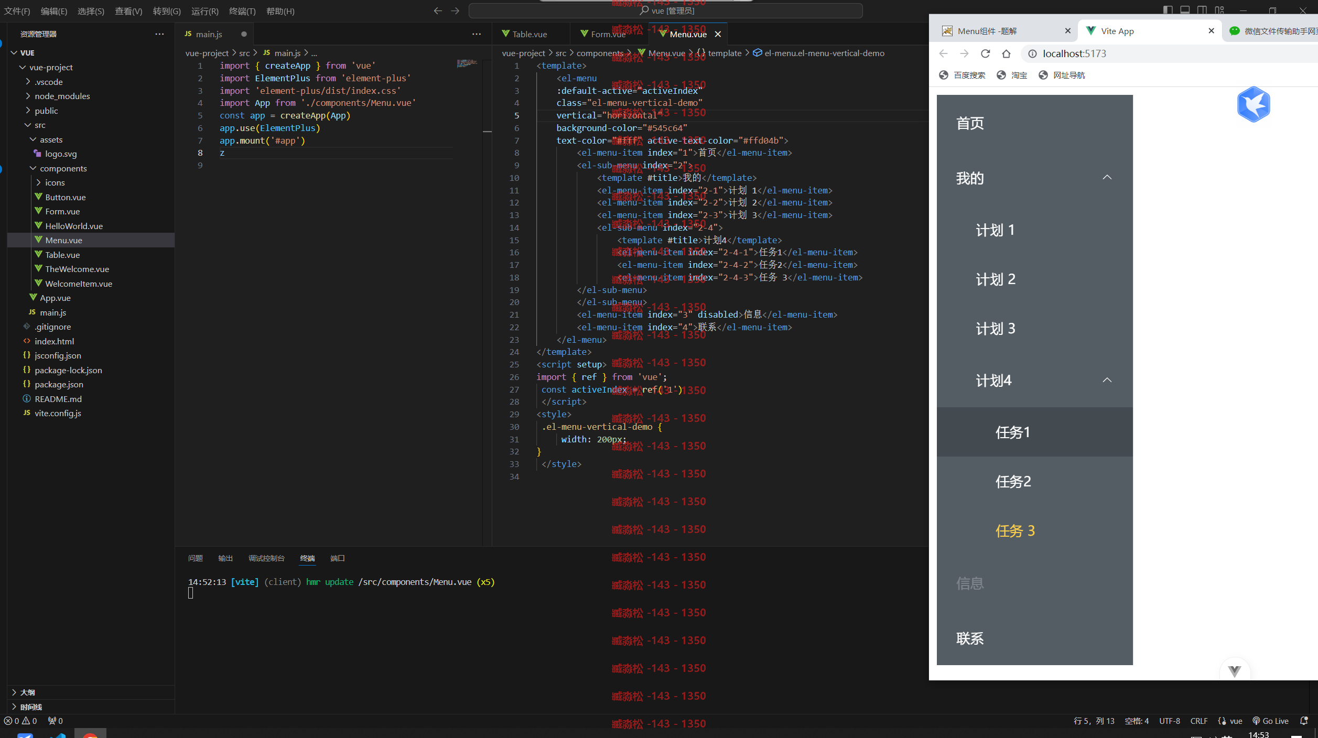Reload the localhost page
Screen dimensions: 1318x738
(986, 53)
